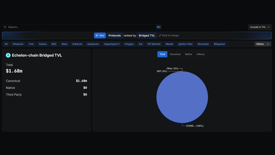Select the Berachain chain filter
Screen dimensions: 275x155
203,44
